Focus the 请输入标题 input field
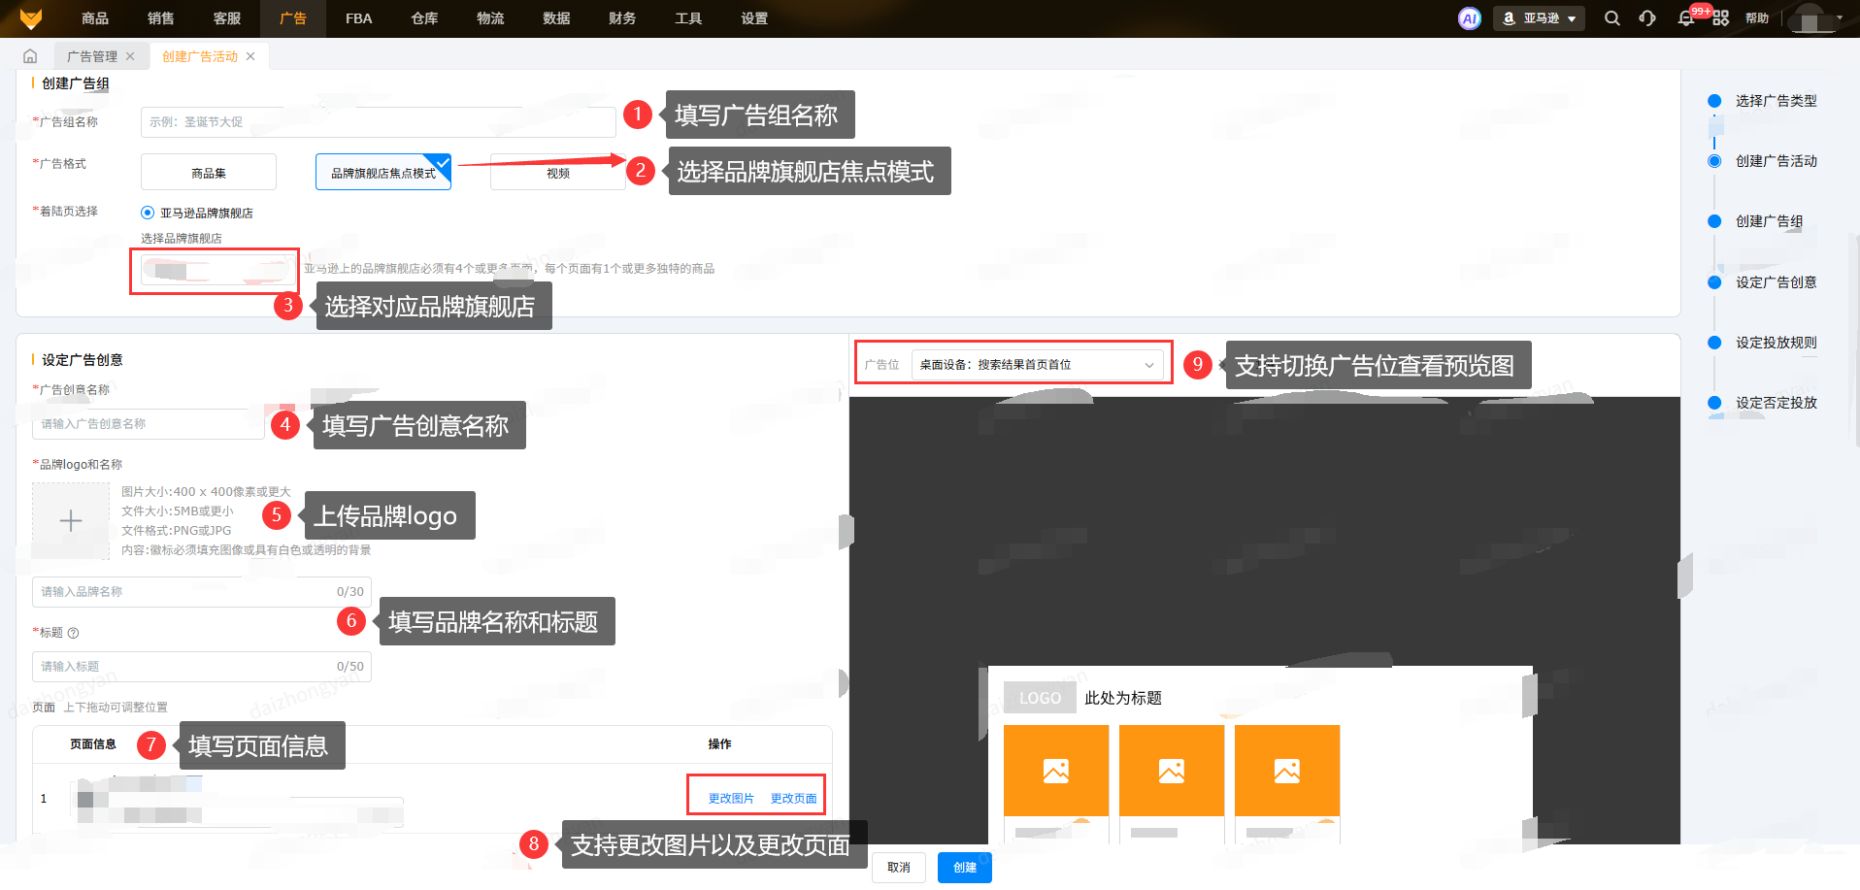The image size is (1860, 890). click(x=202, y=667)
